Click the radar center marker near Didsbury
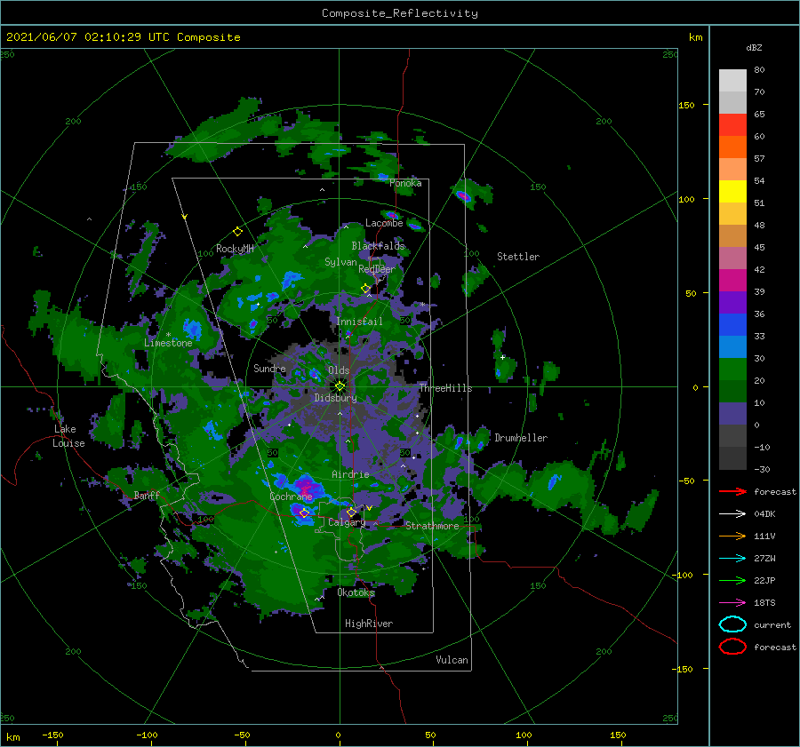800x747 pixels. [x=340, y=386]
